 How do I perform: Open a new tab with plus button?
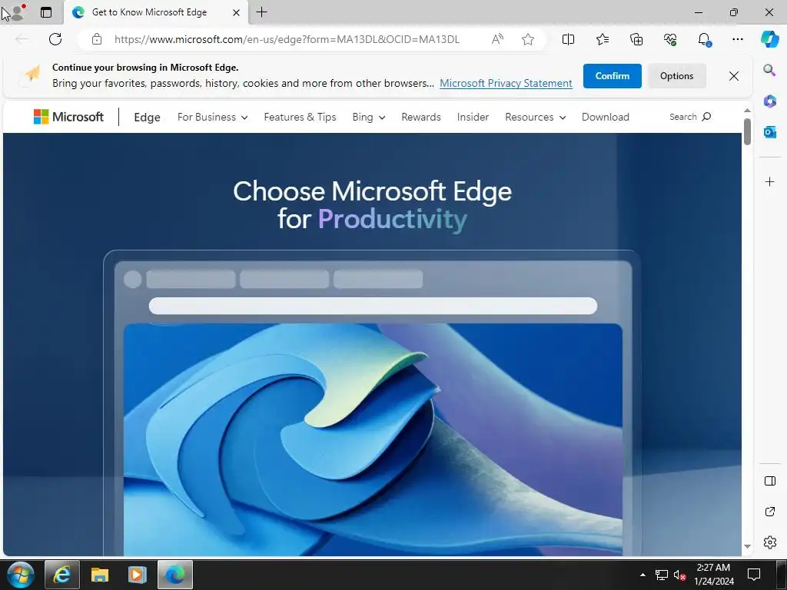pyautogui.click(x=261, y=12)
